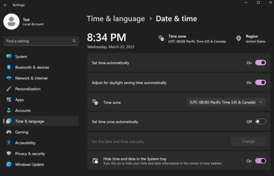Open the Accessibility figure icon
The height and width of the screenshot is (176, 274).
tap(9, 143)
